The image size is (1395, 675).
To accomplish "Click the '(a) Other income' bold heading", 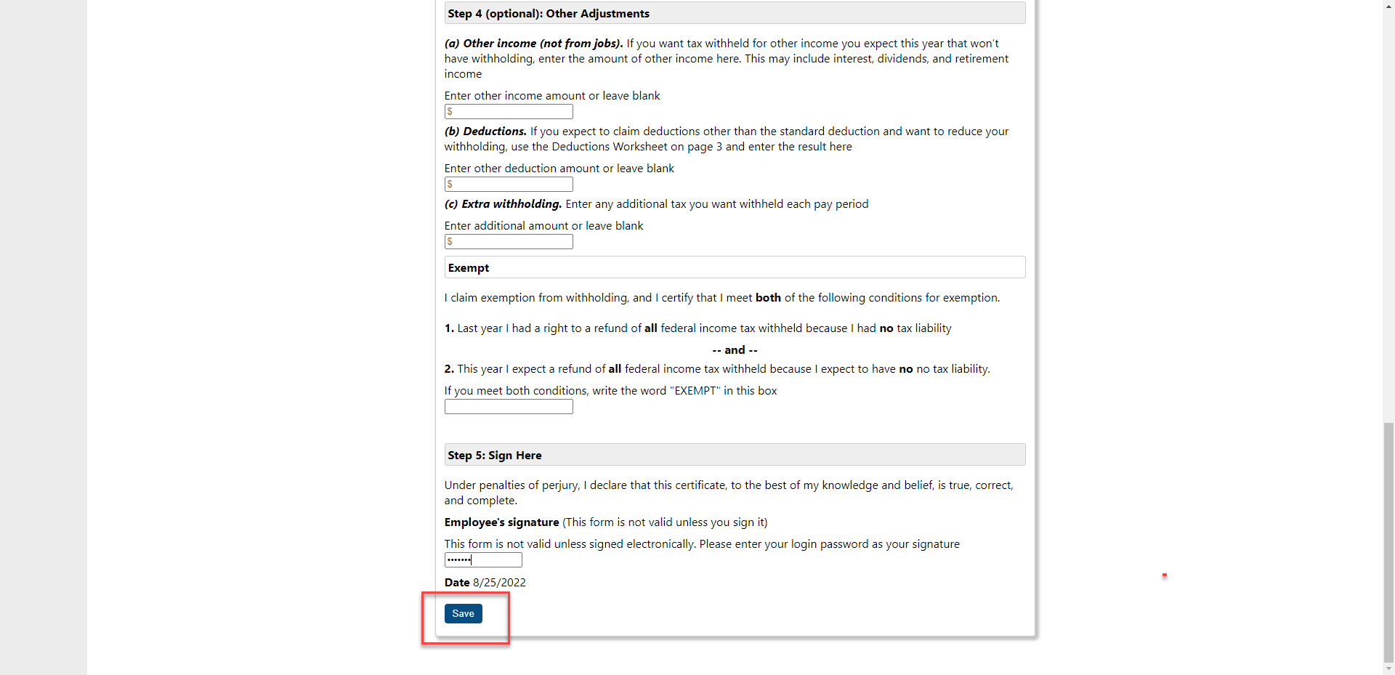I will click(533, 43).
